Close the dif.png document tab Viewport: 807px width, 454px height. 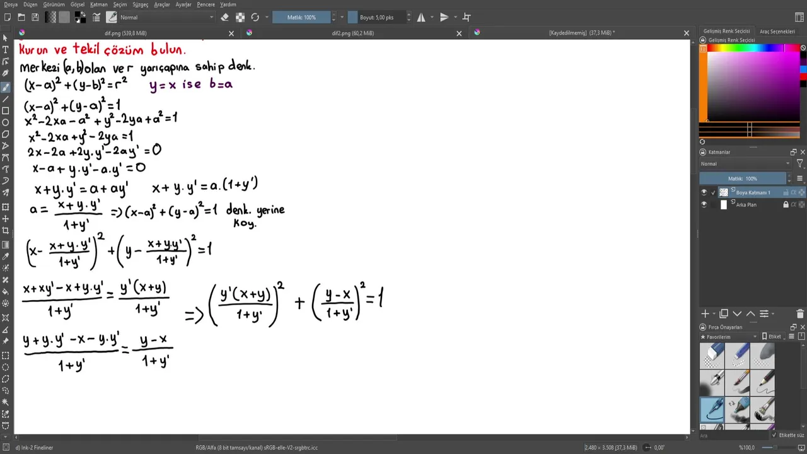[231, 33]
